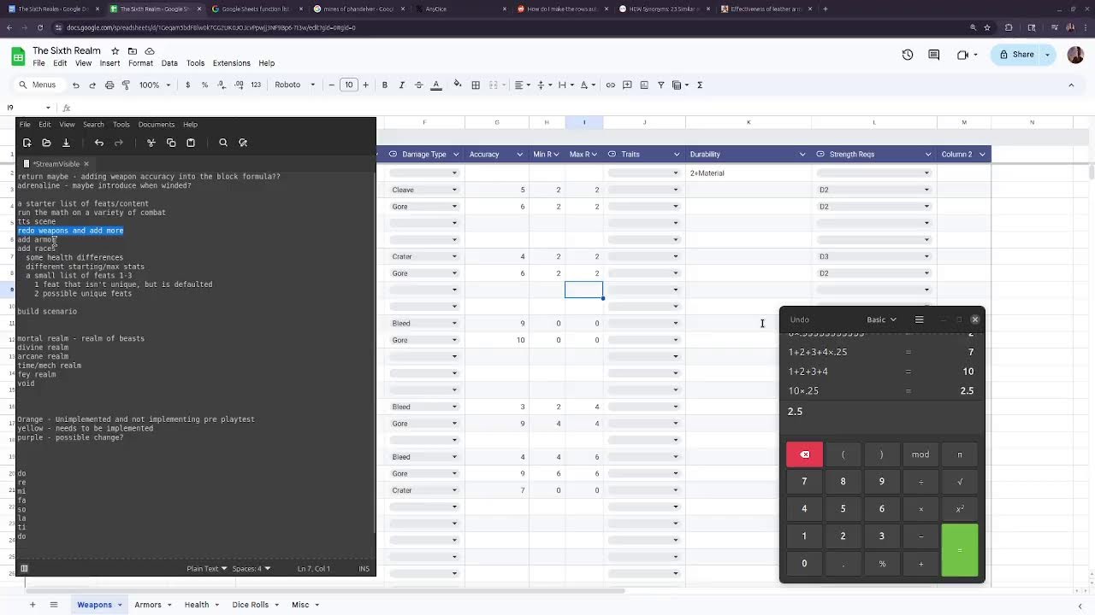The width and height of the screenshot is (1095, 615).
Task: Click the calculator equals button
Action: 959,550
